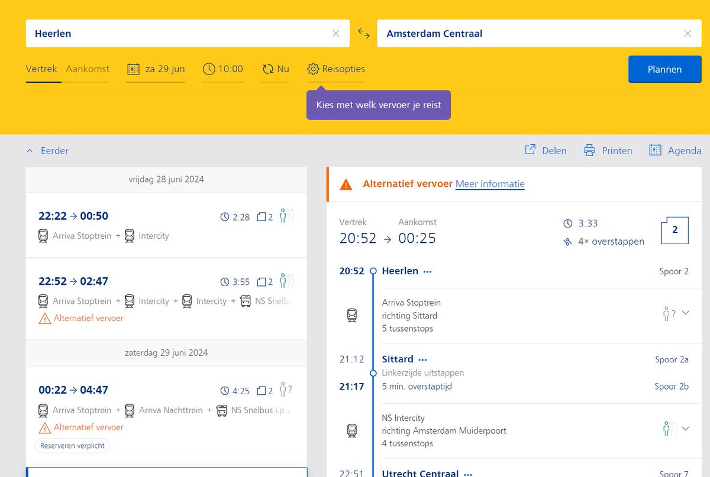Screen dimensions: 710x477
Task: Click the crowdedness icon on the NS Intercity leg
Action: coord(669,429)
